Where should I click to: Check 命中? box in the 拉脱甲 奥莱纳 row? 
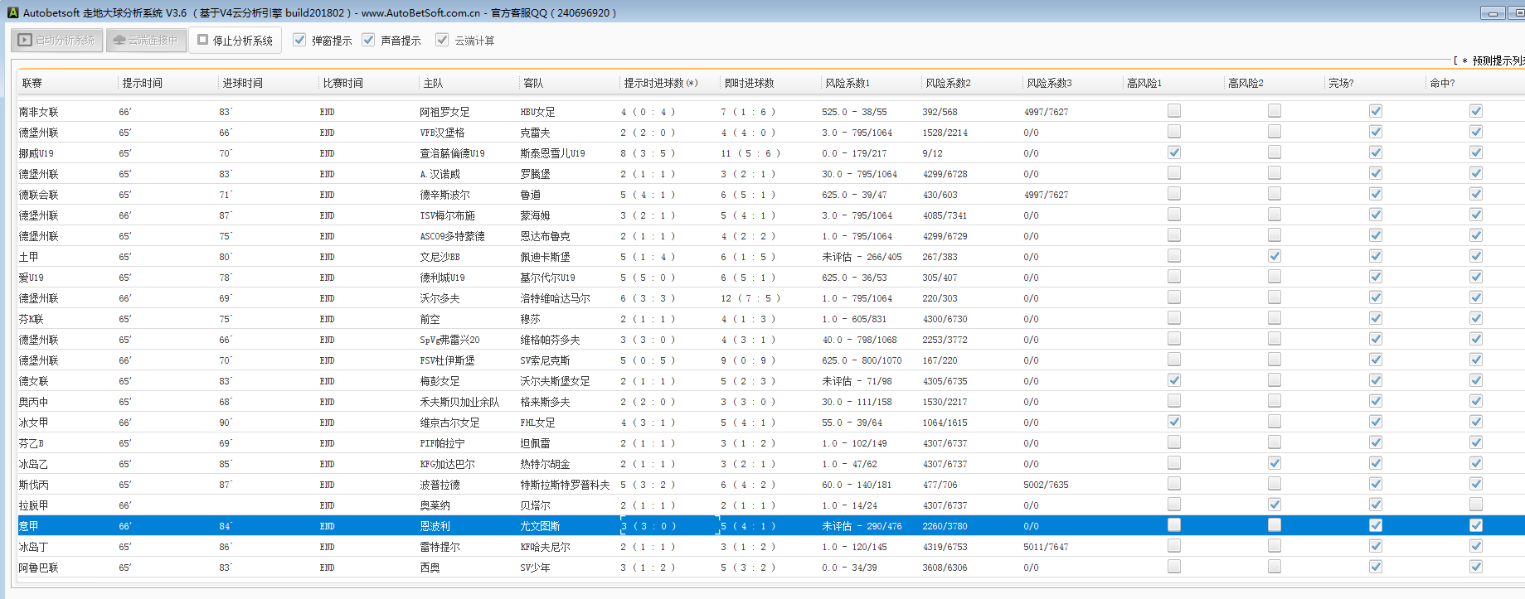[1475, 505]
